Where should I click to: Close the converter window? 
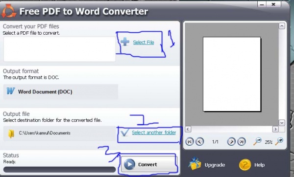coord(273,4)
